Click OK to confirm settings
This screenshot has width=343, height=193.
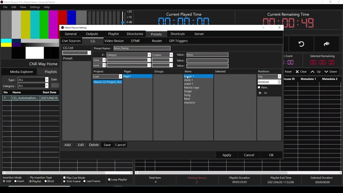271,155
